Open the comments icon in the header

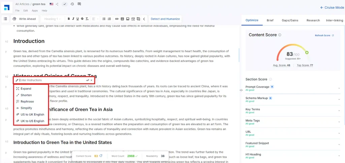click(x=79, y=4)
